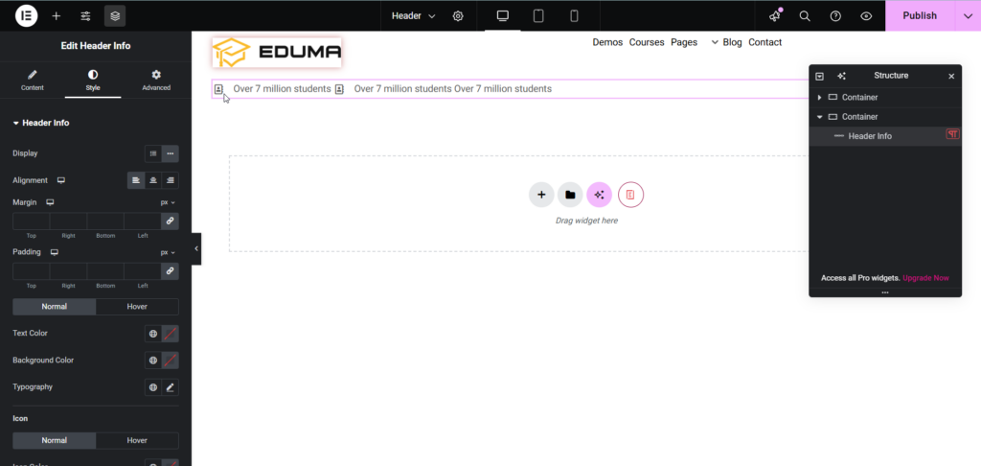Click the Margin Top input field
The height and width of the screenshot is (466, 981).
point(32,221)
